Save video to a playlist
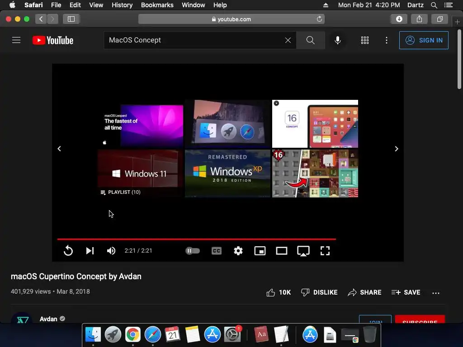Viewport: 463px width, 347px height. pyautogui.click(x=406, y=292)
